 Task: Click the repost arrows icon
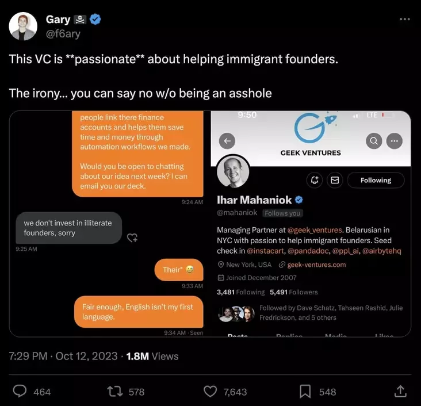pyautogui.click(x=115, y=392)
